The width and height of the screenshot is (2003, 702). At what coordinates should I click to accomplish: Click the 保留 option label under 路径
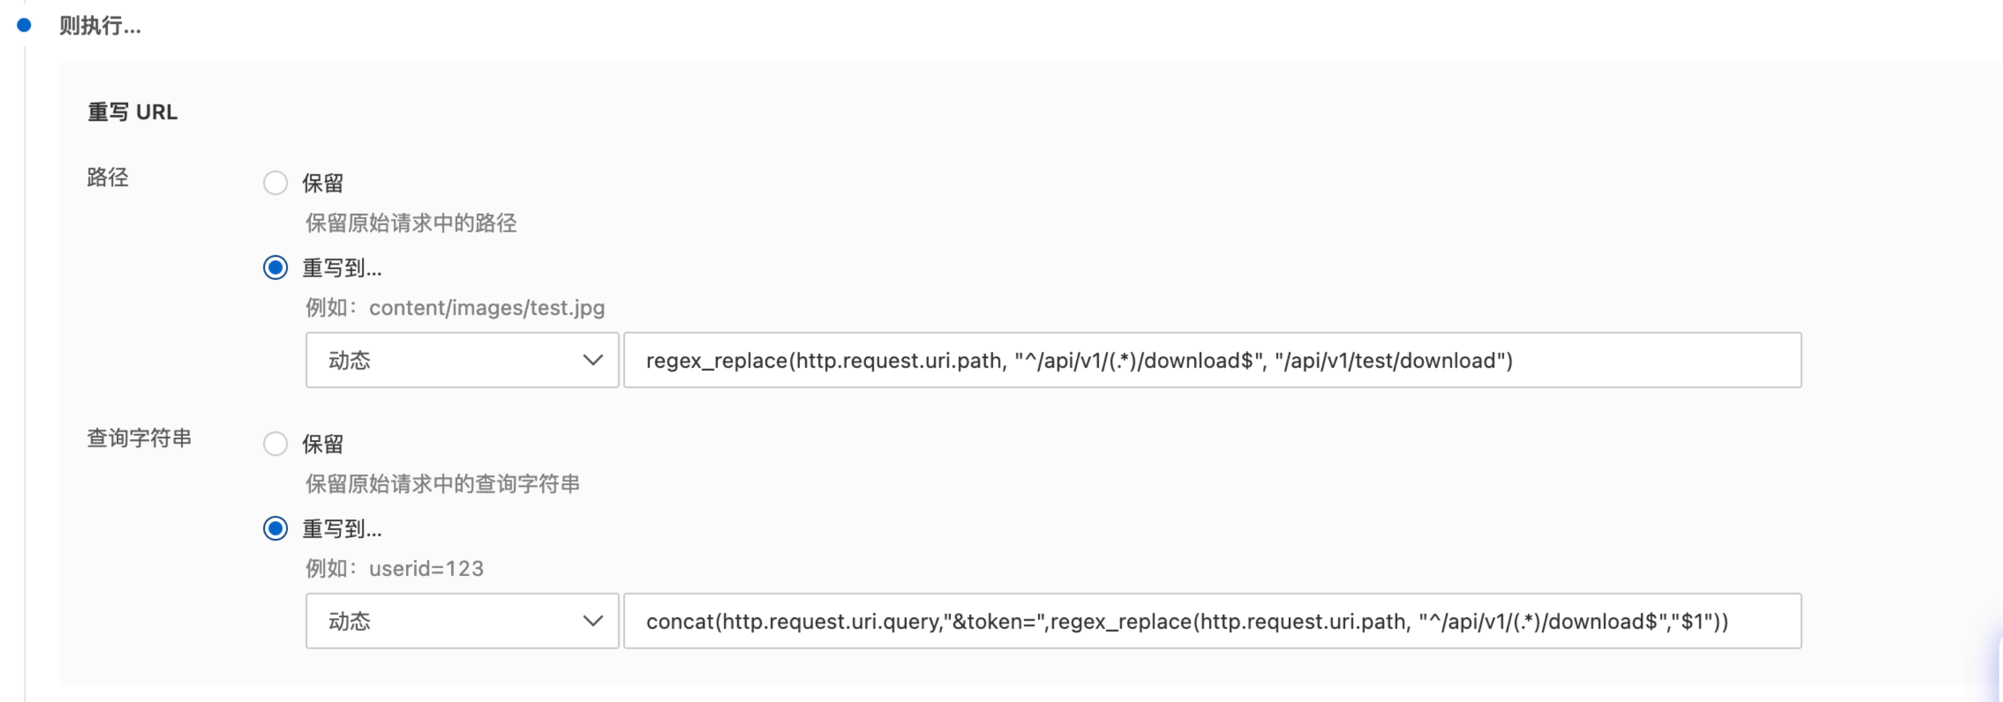click(x=322, y=183)
